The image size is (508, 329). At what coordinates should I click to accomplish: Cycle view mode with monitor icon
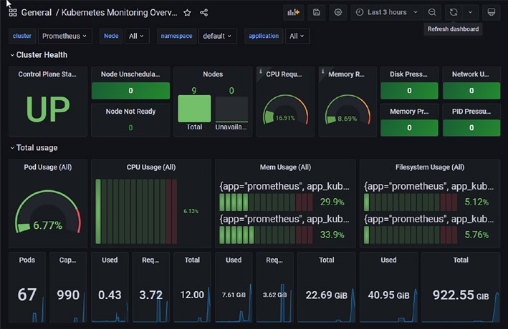(x=491, y=13)
